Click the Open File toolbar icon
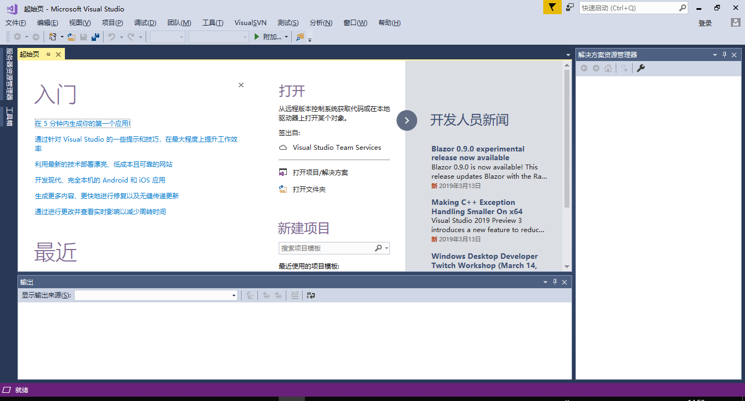The width and height of the screenshot is (745, 401). (71, 37)
